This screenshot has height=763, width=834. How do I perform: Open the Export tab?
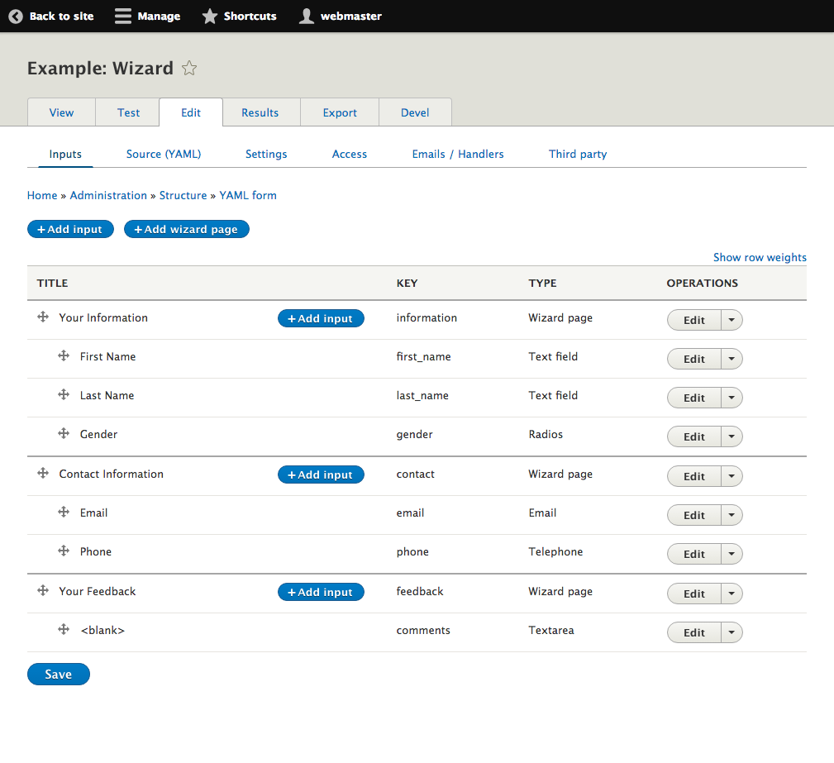(x=340, y=112)
